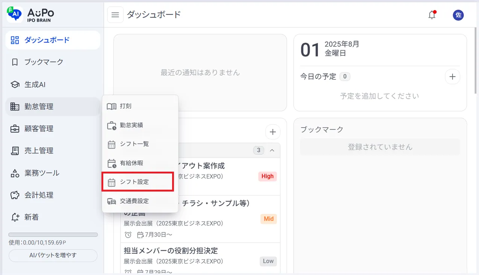479x275 pixels.
Task: Click the page vertical scrollbar
Action: [x=476, y=60]
